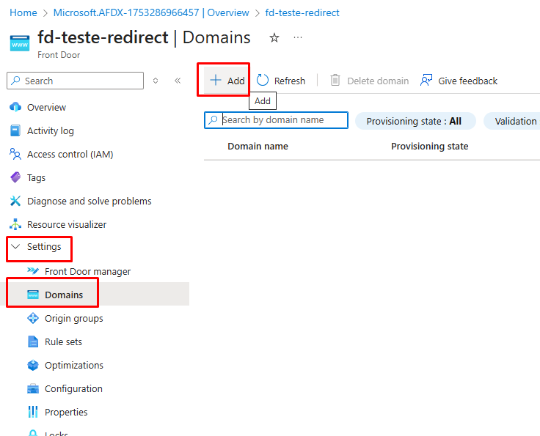Image resolution: width=540 pixels, height=436 pixels.
Task: Open fd-teste-redirect breadcrumb link
Action: pos(302,12)
